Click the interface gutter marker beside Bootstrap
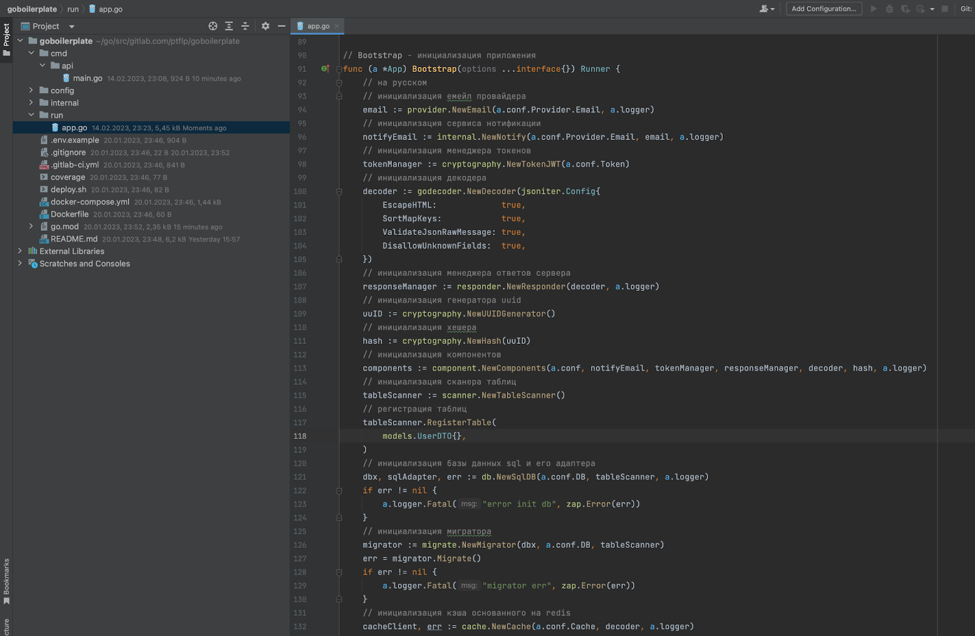This screenshot has height=636, width=975. coord(325,69)
